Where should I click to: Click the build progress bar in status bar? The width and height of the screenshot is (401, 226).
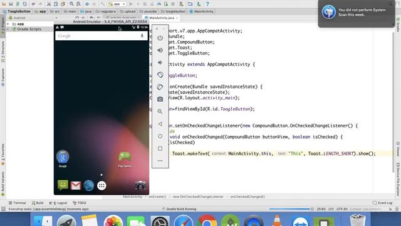click(289, 209)
